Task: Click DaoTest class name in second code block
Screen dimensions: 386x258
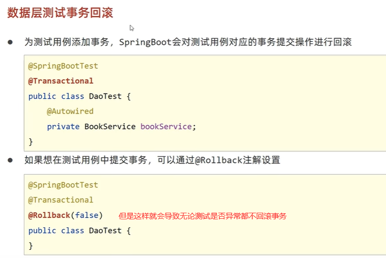Action: point(105,231)
